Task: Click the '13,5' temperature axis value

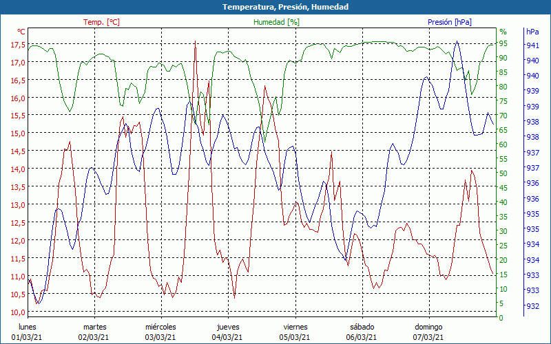Action: tap(18, 187)
